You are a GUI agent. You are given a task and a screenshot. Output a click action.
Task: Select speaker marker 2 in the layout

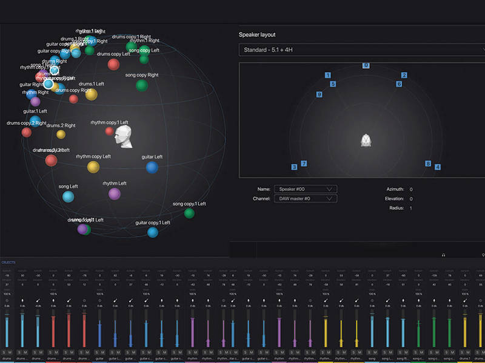point(404,75)
